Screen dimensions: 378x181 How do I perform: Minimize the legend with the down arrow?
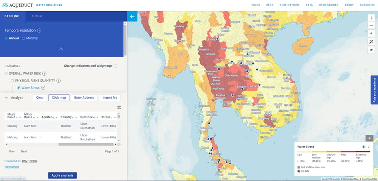coord(369,138)
